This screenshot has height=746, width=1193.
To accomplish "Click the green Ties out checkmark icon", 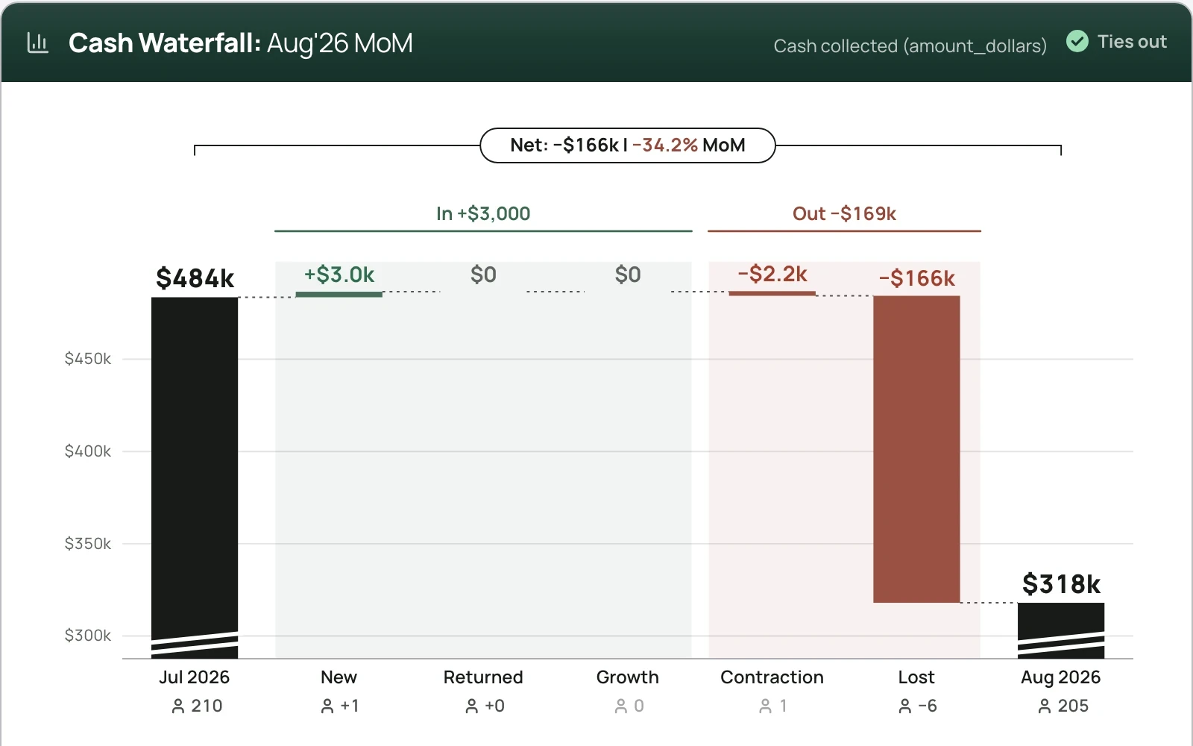I will [1077, 41].
